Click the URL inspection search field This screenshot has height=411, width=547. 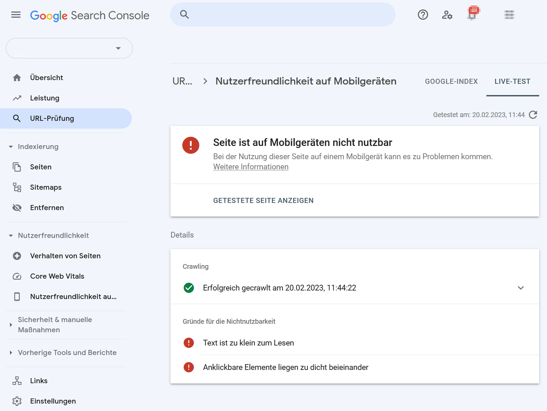288,15
